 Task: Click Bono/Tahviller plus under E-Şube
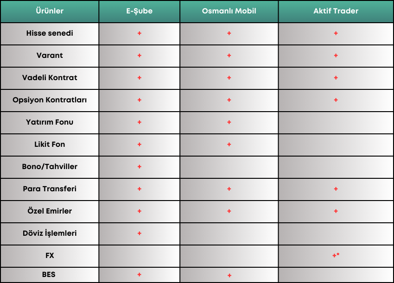click(140, 166)
